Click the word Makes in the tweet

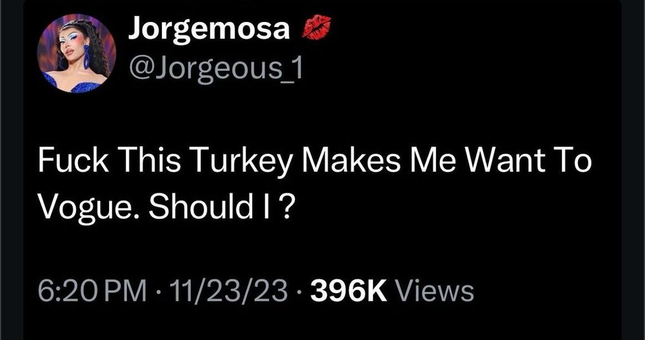pos(351,161)
